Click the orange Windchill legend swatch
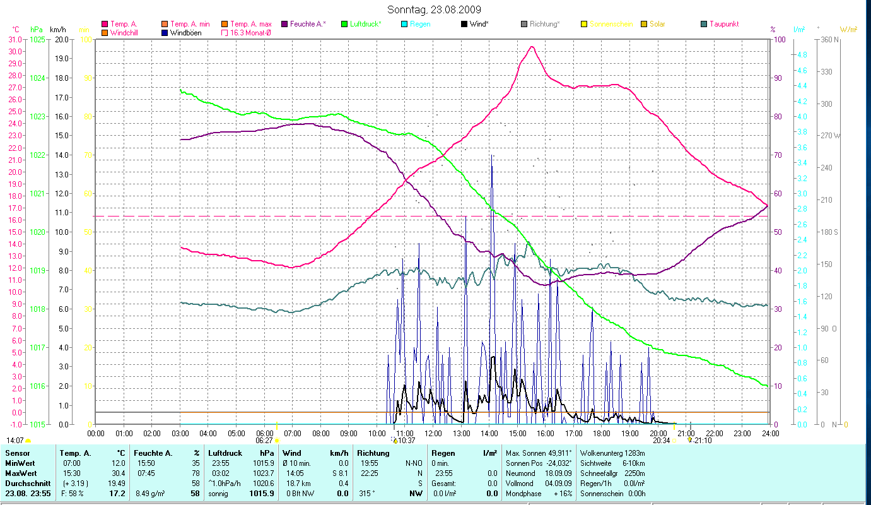 [105, 32]
